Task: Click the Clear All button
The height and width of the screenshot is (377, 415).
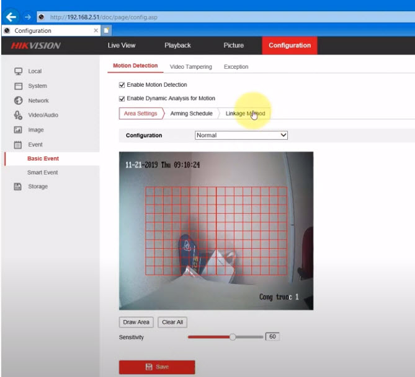Action: tap(172, 322)
